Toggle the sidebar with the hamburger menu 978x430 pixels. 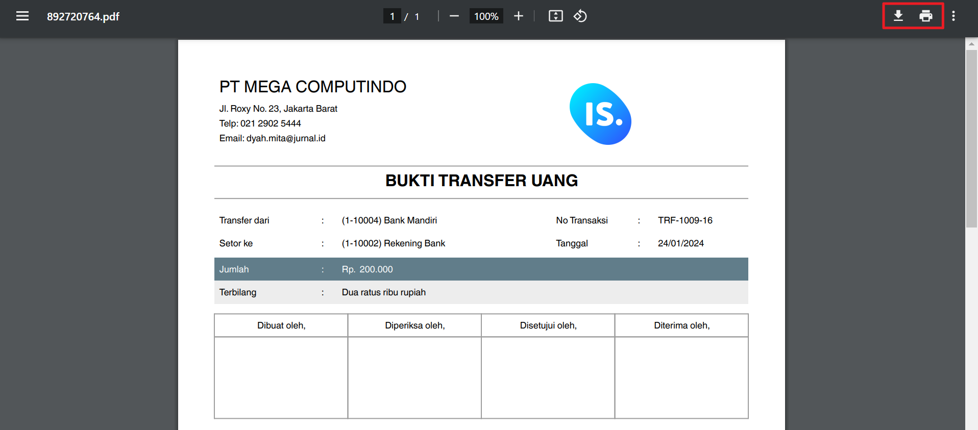click(x=22, y=16)
